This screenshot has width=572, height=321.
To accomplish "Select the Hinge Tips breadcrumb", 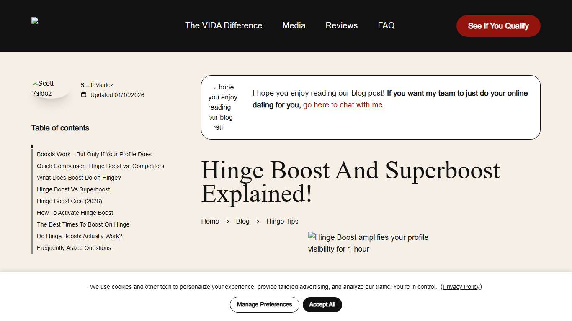I will tap(282, 221).
